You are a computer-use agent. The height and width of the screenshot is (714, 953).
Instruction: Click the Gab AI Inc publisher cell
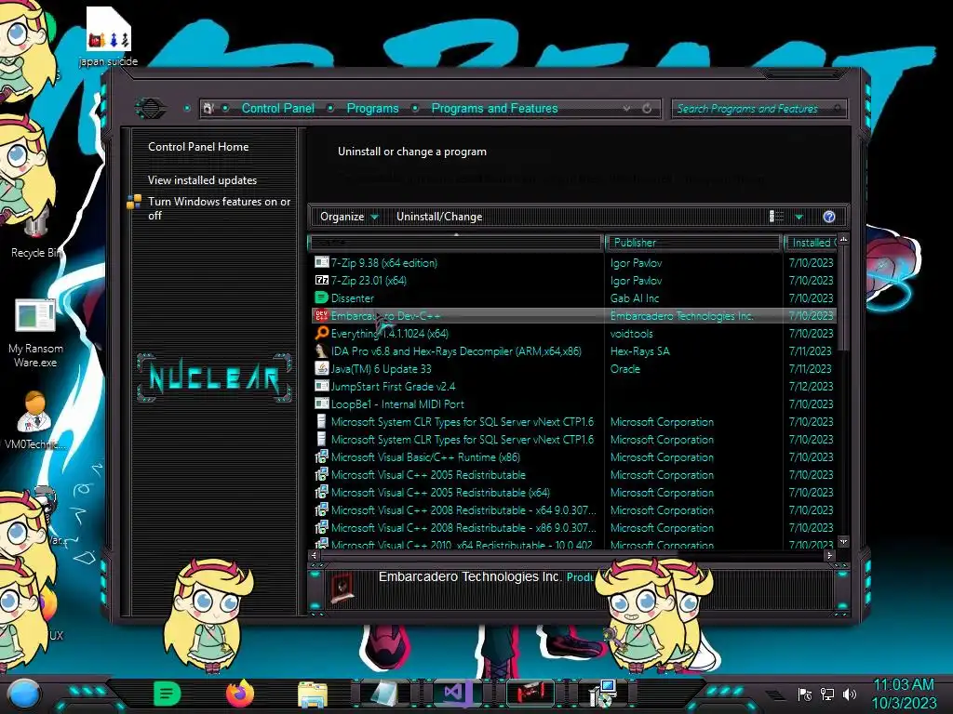(634, 298)
